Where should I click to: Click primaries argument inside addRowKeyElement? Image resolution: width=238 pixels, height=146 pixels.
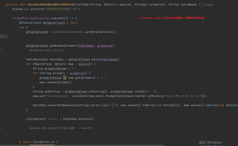click(x=105, y=46)
